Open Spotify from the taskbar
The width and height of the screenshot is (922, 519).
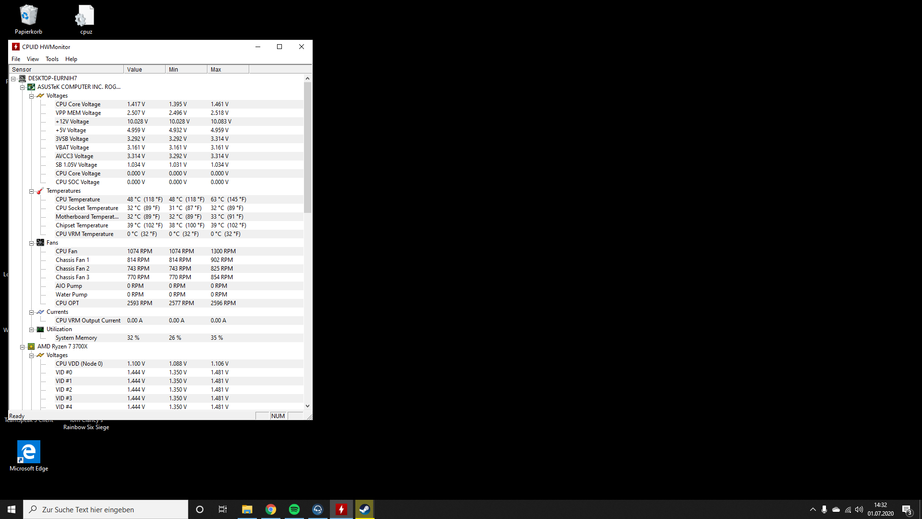(x=294, y=509)
